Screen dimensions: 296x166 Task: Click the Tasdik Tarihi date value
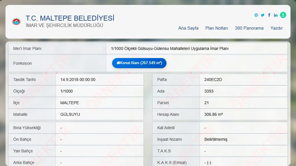[x=78, y=80]
